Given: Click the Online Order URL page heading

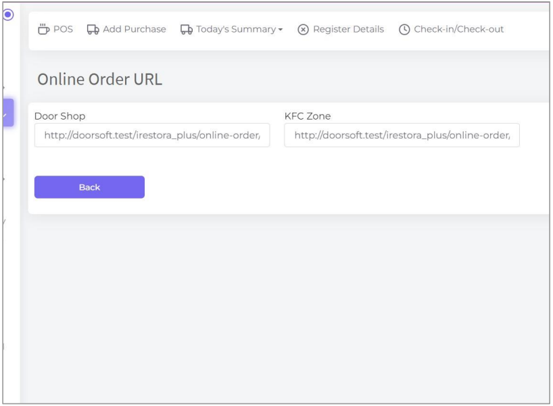Looking at the screenshot, I should tap(99, 79).
